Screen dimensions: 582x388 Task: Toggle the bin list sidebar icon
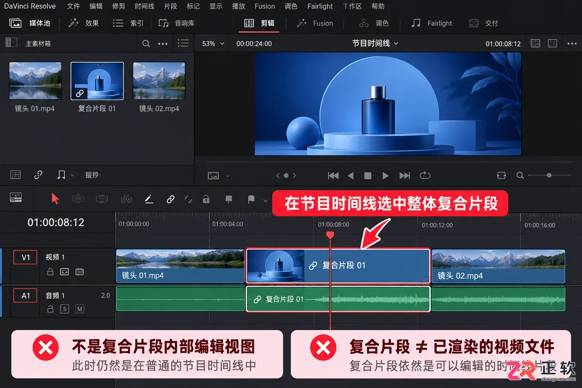[11, 43]
